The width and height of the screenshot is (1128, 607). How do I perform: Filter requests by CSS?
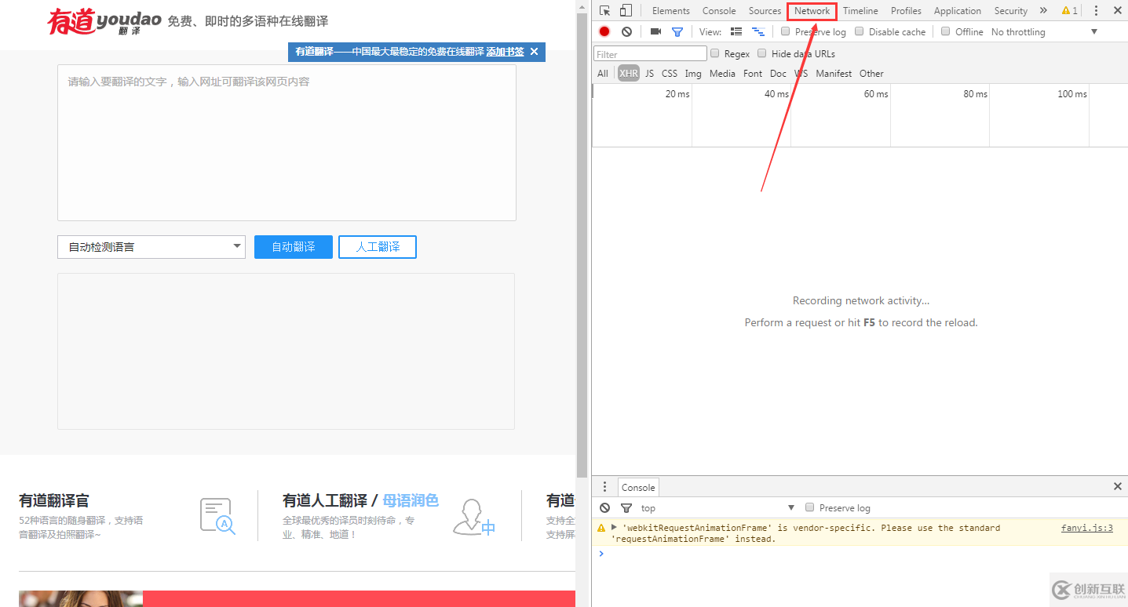(x=670, y=74)
